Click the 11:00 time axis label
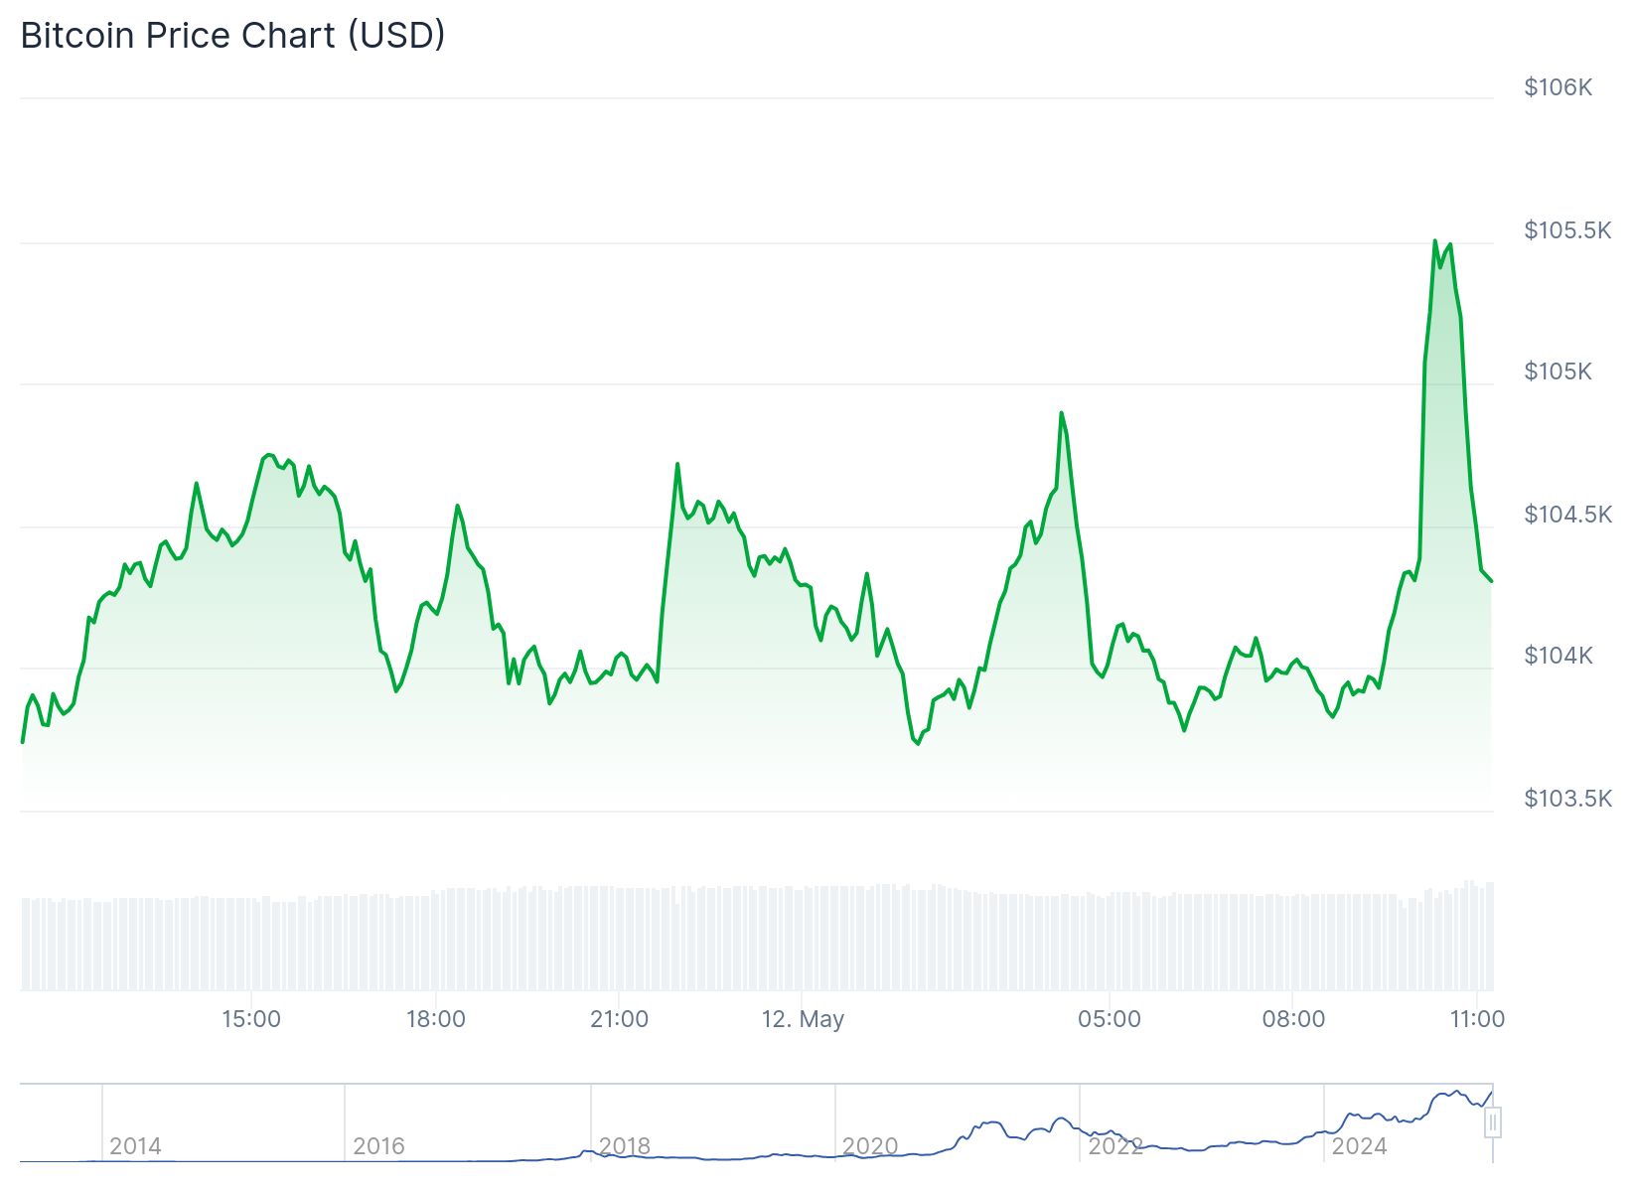Viewport: 1633px width, 1192px height. click(1477, 1019)
